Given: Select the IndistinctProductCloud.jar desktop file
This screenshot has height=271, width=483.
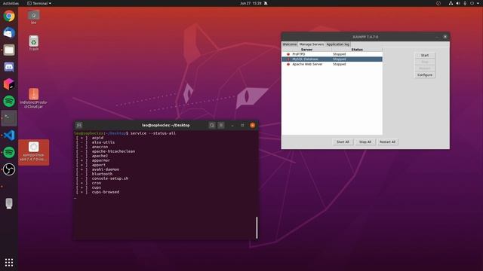Looking at the screenshot, I should [33, 98].
